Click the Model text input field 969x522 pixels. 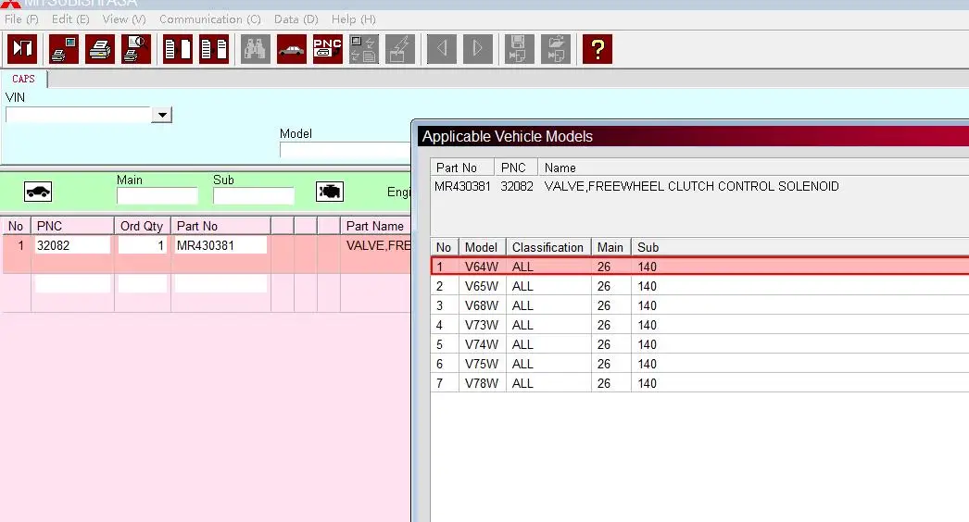[345, 150]
